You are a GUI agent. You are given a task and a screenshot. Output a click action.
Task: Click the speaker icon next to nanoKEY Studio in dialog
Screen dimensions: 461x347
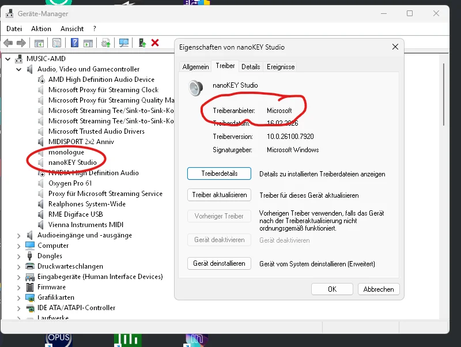point(195,88)
